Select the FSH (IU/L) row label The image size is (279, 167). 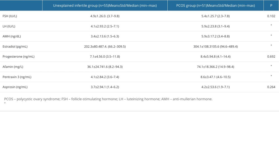10,16
